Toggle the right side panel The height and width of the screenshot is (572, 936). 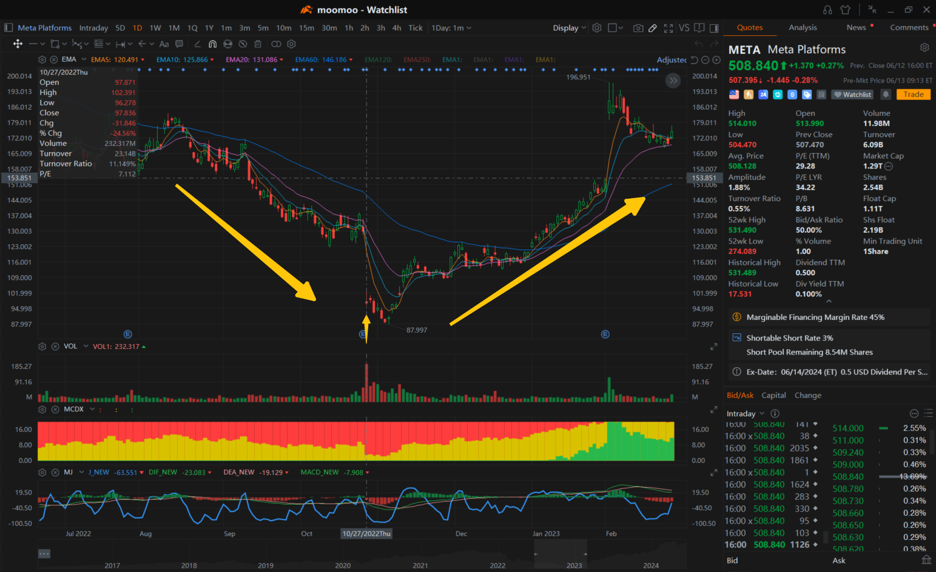714,28
